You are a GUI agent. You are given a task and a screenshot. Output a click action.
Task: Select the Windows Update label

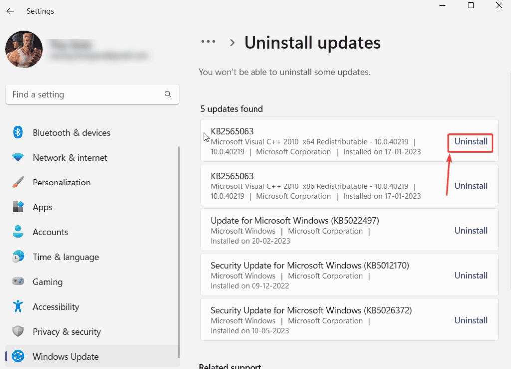pos(66,357)
